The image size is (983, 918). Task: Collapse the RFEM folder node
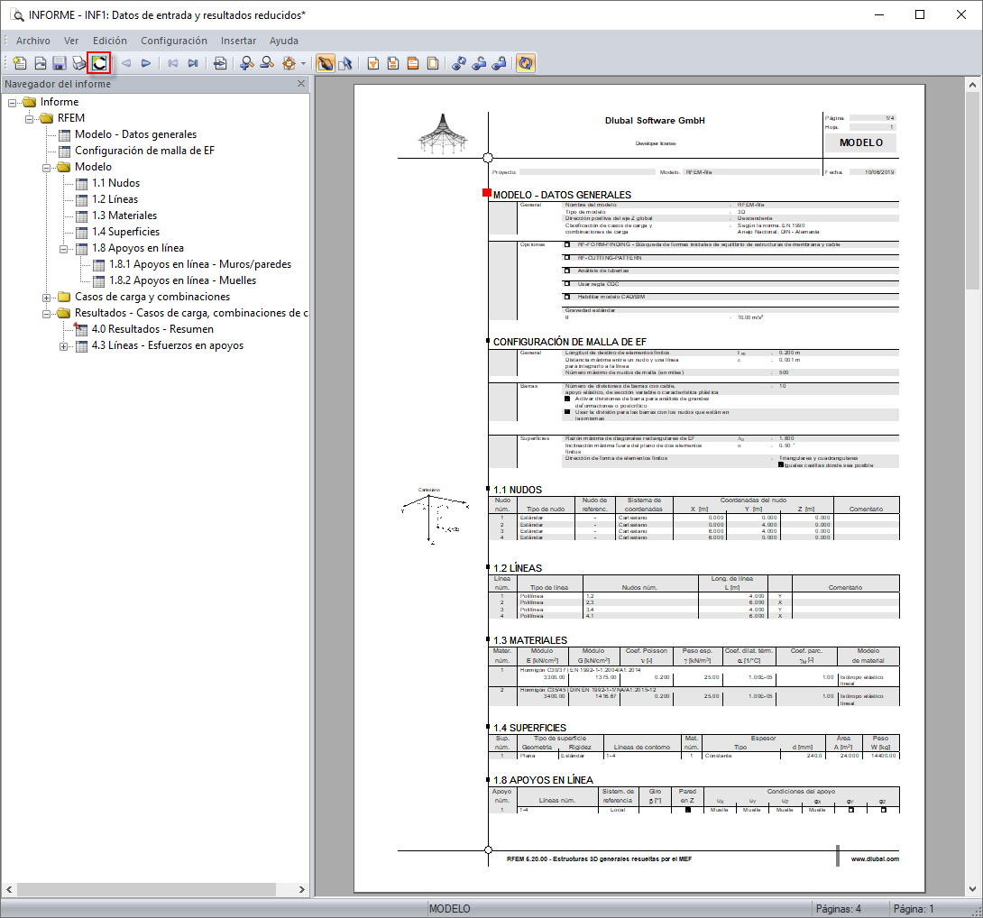click(29, 118)
